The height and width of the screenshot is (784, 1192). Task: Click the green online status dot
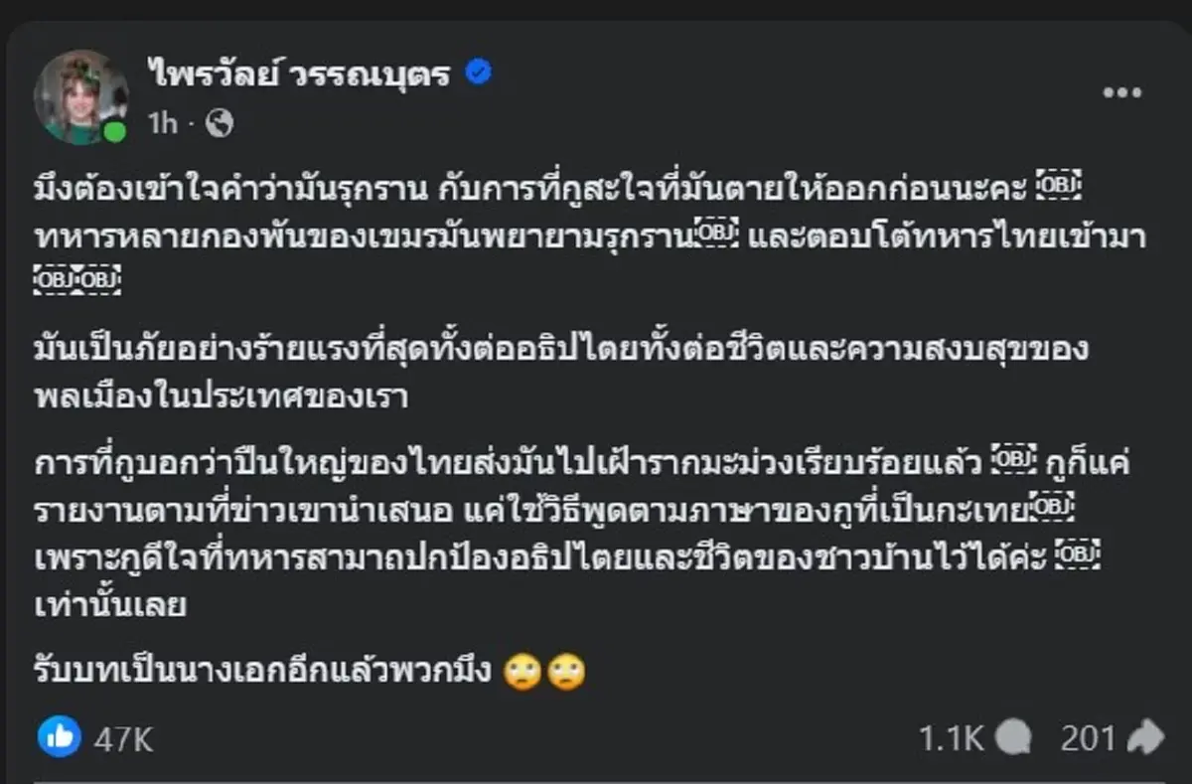(x=114, y=129)
